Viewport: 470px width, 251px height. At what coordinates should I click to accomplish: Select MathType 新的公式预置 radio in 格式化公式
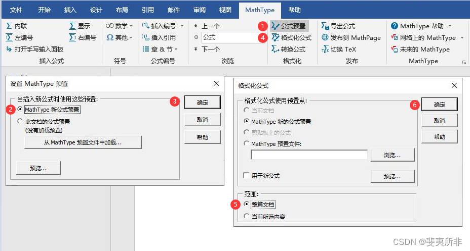click(x=246, y=121)
